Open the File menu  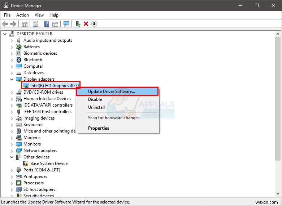(7, 15)
